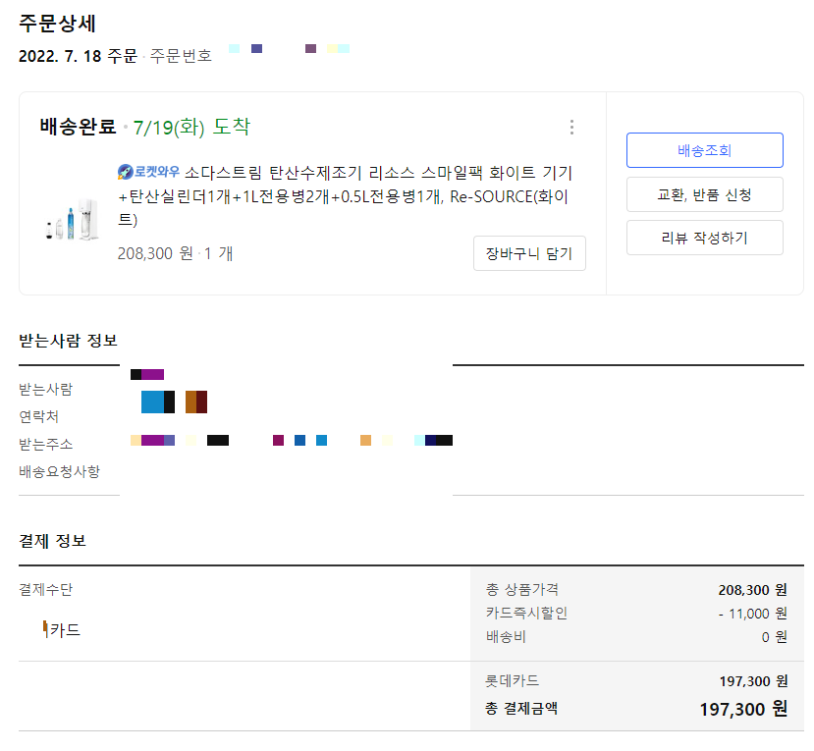Select the item price 208,300 원 · 1 개
This screenshot has height=751, width=814.
175,254
